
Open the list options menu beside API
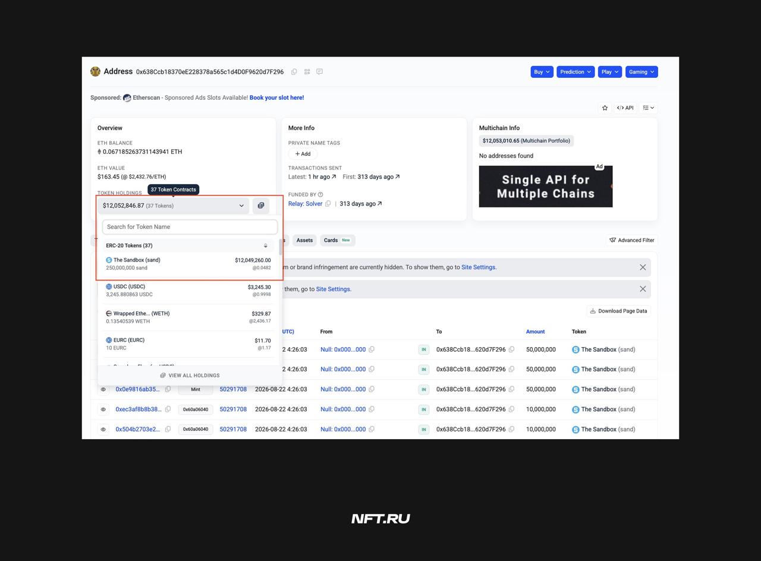point(648,108)
